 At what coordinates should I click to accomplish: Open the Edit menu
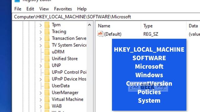pyautogui.click(x=30, y=9)
